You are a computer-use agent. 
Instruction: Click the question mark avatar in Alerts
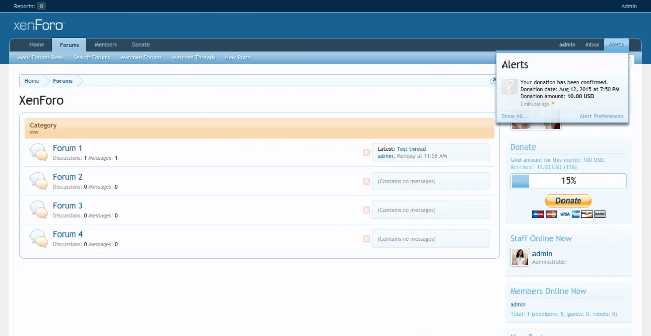[510, 87]
